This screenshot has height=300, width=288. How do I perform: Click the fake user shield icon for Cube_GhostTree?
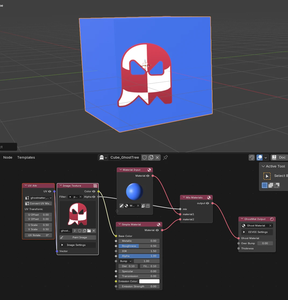coord(144,158)
